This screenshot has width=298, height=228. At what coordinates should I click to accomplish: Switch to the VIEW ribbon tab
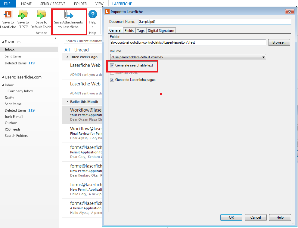(x=99, y=4)
